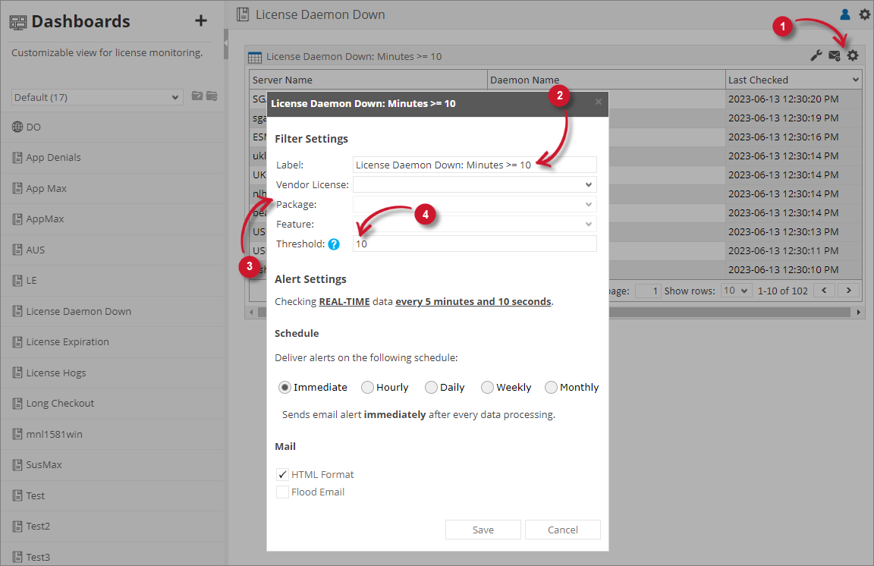This screenshot has height=566, width=874.
Task: Select the Weekly schedule option
Action: pyautogui.click(x=487, y=387)
